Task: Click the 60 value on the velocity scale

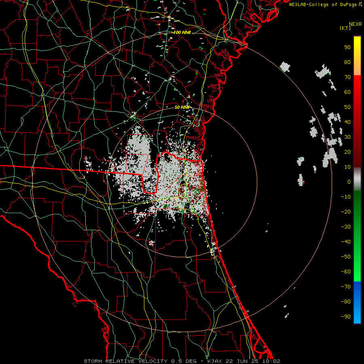Action: pos(347,92)
